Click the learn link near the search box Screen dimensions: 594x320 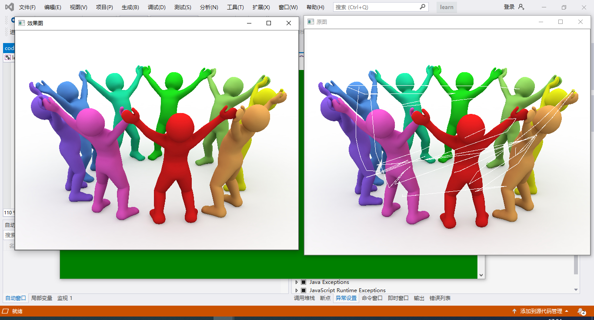coord(447,7)
